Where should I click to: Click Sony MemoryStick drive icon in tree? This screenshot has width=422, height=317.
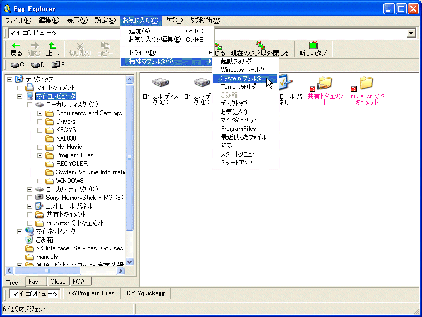[x=39, y=197]
